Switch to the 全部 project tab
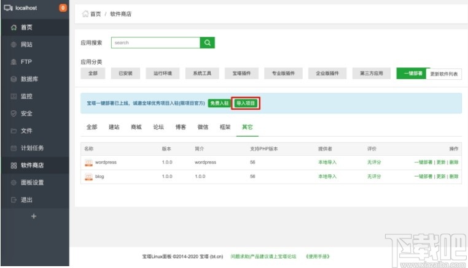The height and width of the screenshot is (268, 468). [x=92, y=128]
